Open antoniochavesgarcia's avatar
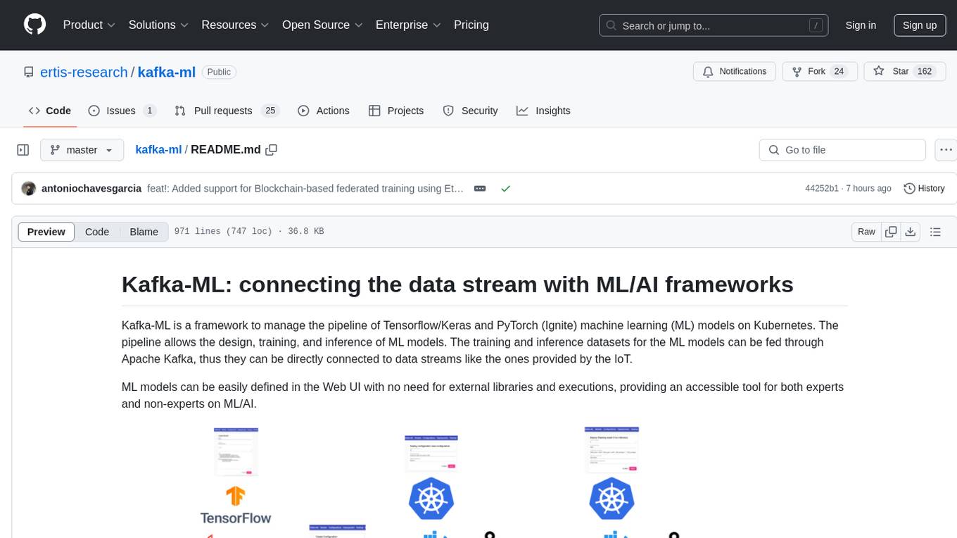 [x=29, y=189]
